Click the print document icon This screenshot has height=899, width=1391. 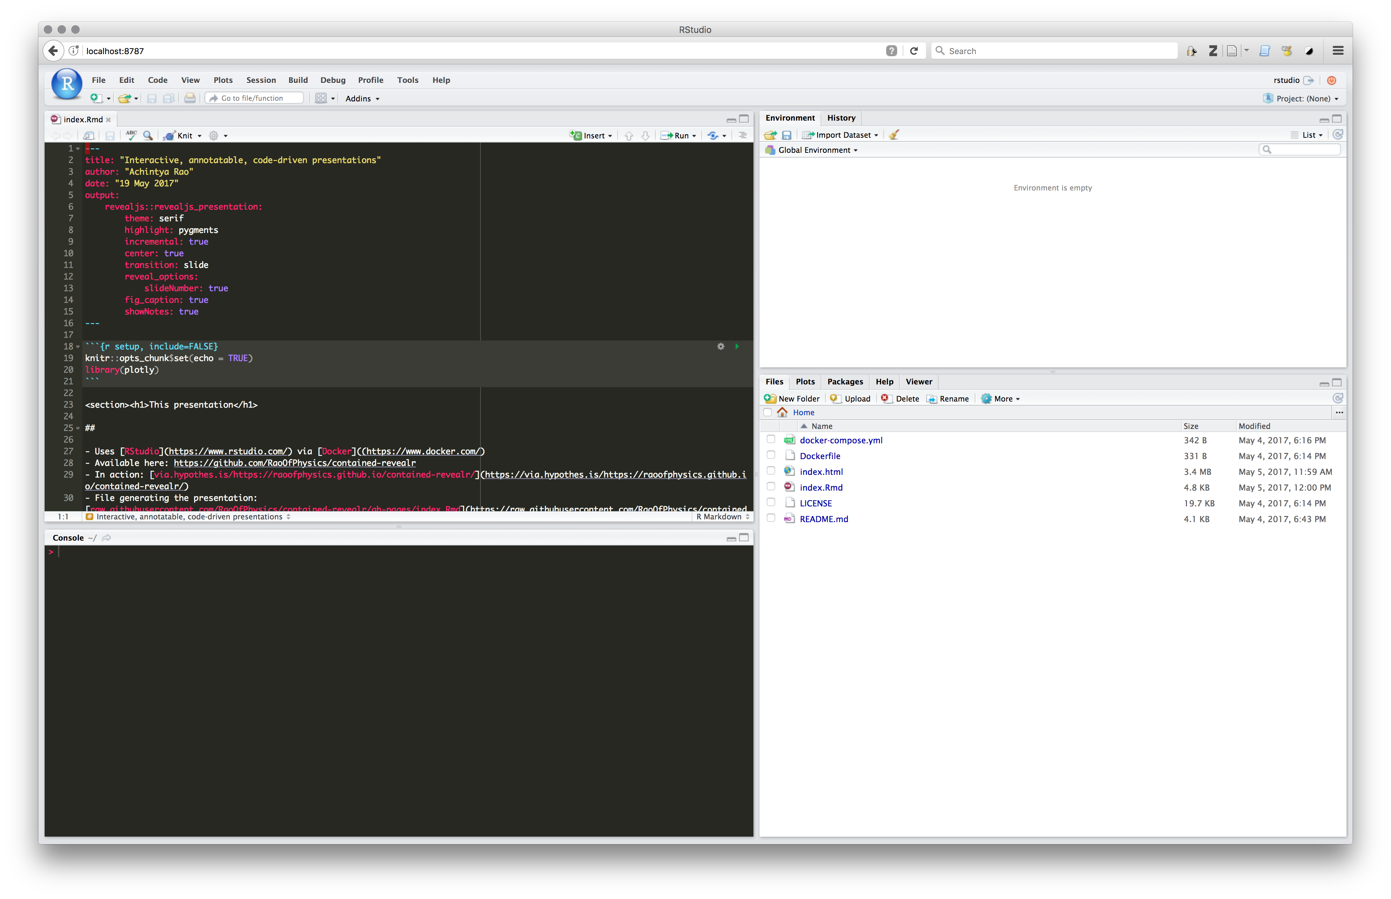pyautogui.click(x=190, y=98)
